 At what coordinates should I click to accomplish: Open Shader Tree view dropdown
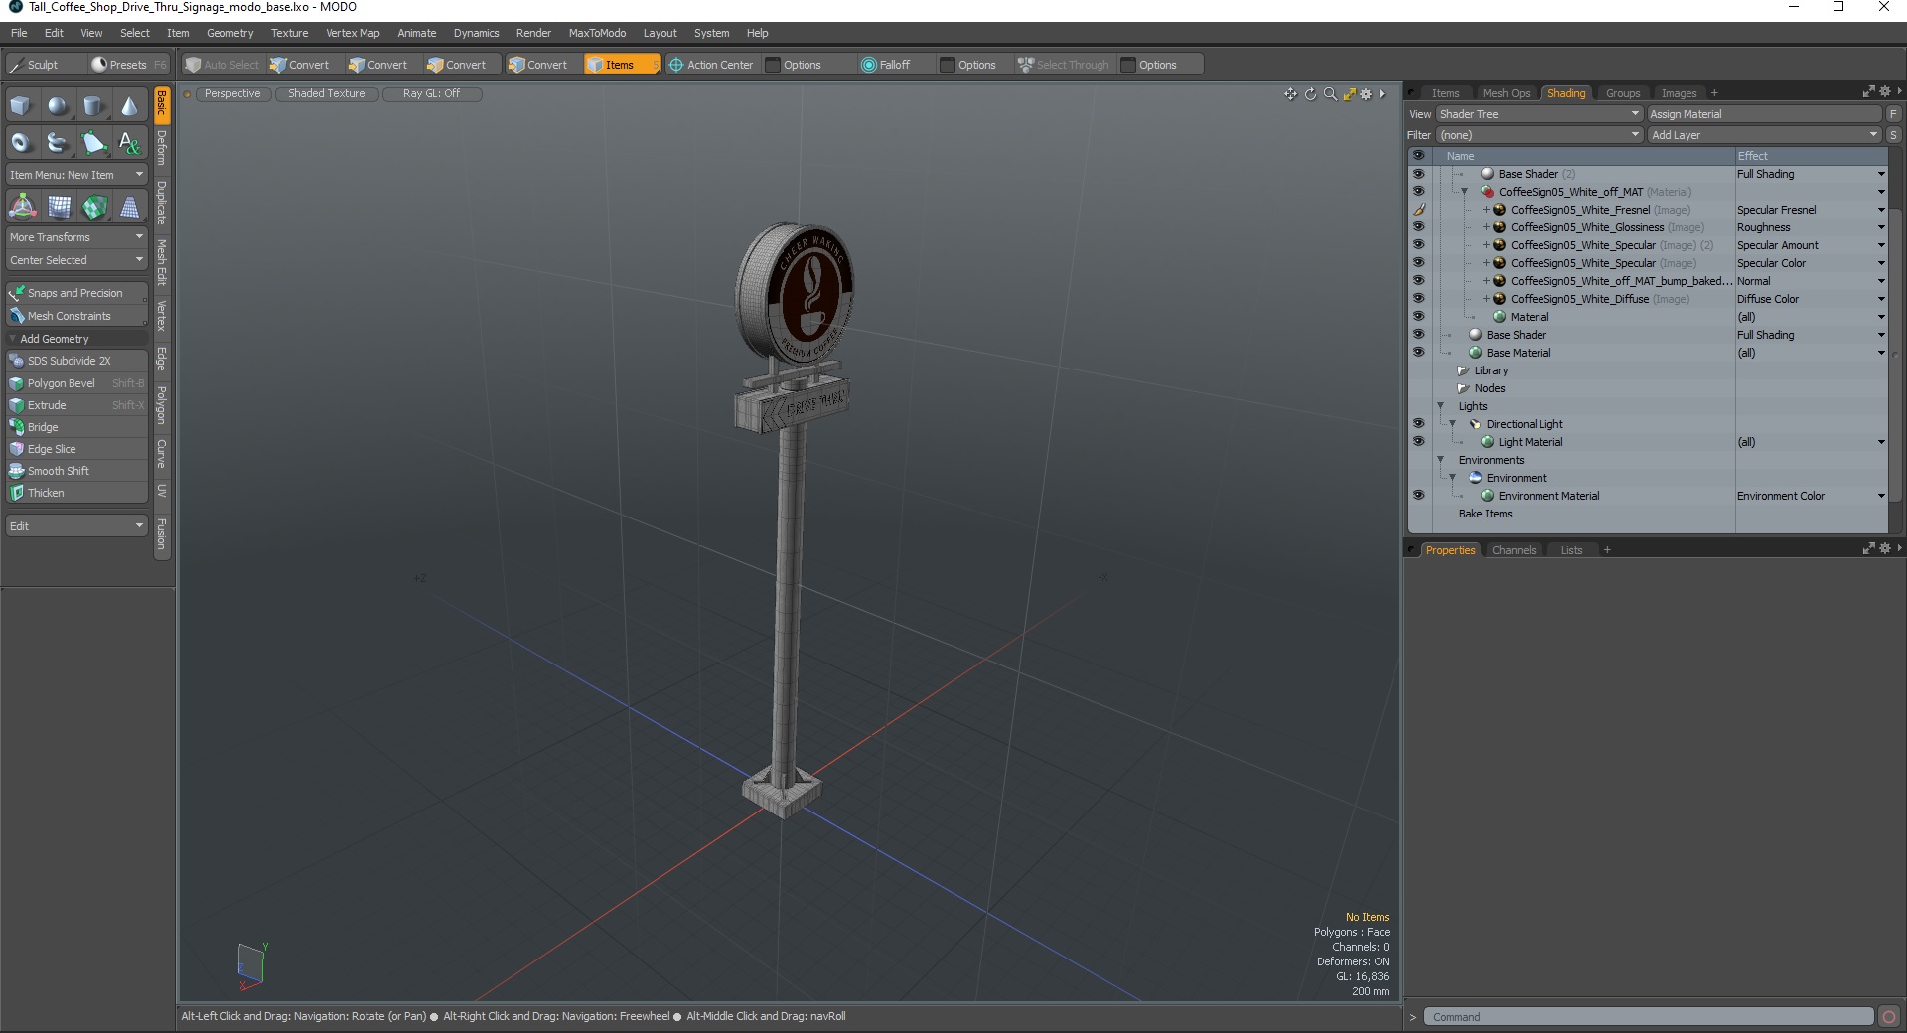pos(1539,114)
